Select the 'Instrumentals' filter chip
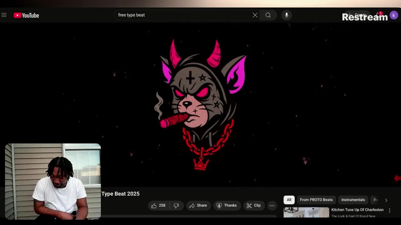 (x=353, y=200)
